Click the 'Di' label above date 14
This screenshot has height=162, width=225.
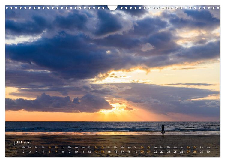[x=103, y=147]
